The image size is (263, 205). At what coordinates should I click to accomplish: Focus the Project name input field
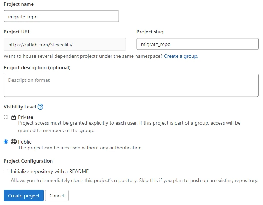(61, 16)
